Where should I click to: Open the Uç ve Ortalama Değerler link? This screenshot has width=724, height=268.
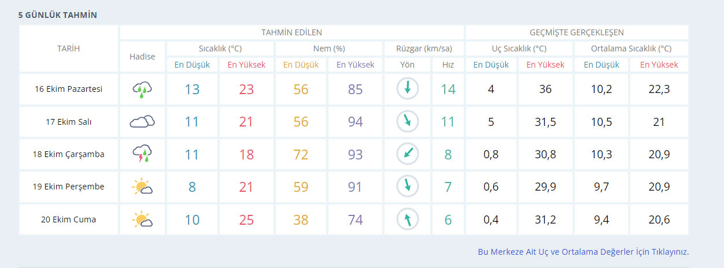click(x=583, y=252)
